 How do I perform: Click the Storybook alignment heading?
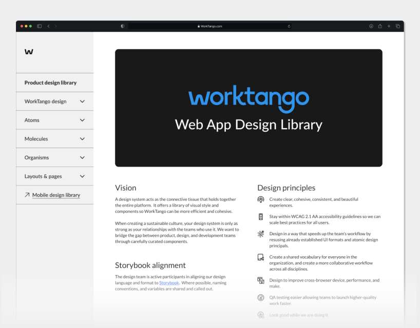[150, 265]
